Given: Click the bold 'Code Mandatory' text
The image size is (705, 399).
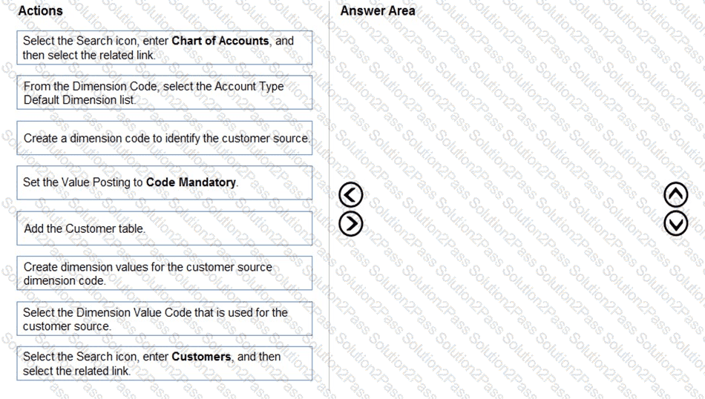Looking at the screenshot, I should click(x=191, y=182).
